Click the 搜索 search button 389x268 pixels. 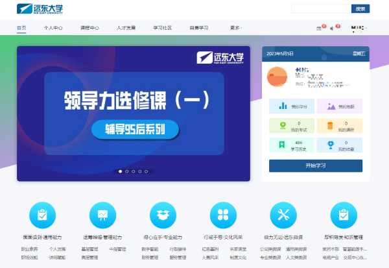[x=360, y=9]
